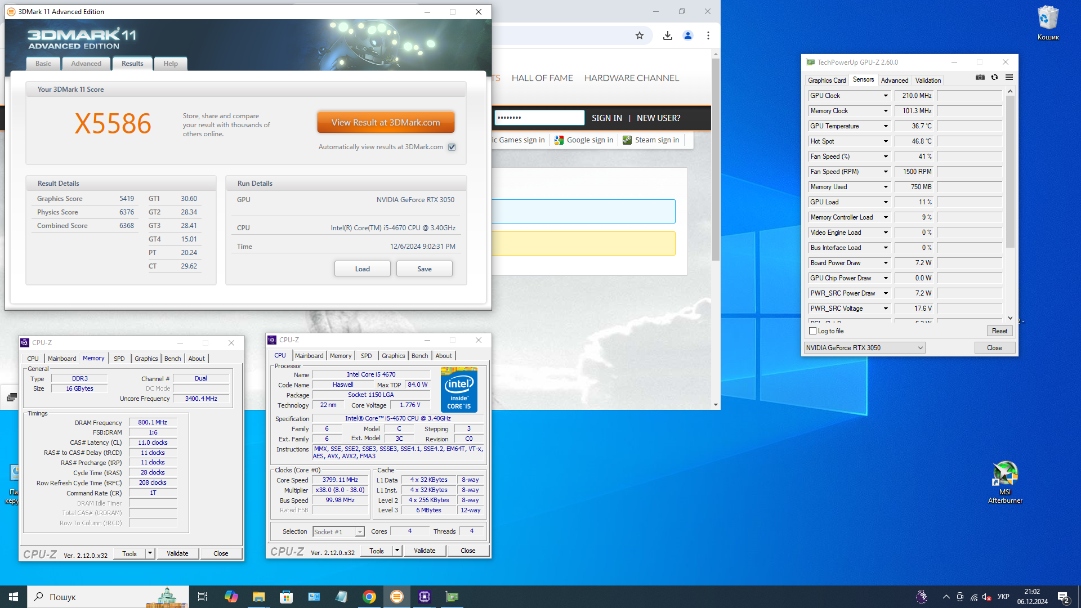1081x608 pixels.
Task: Click Load button in Run Details
Action: pos(363,269)
